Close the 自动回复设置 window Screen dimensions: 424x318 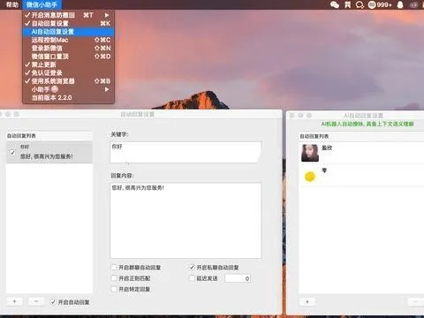(x=1, y=114)
